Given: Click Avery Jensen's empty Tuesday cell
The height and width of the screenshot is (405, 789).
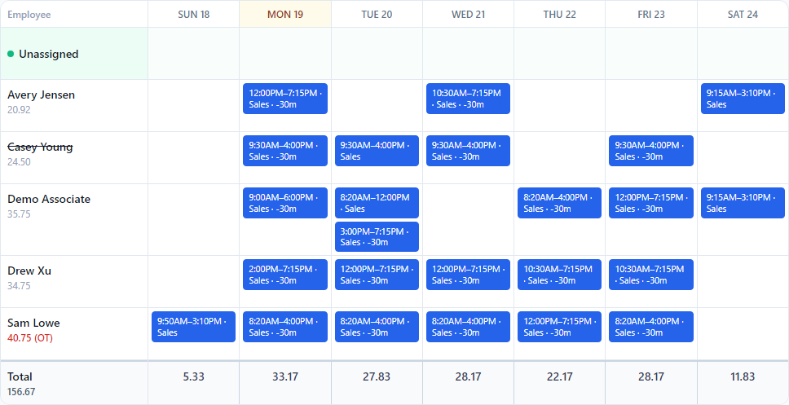Looking at the screenshot, I should pyautogui.click(x=377, y=106).
